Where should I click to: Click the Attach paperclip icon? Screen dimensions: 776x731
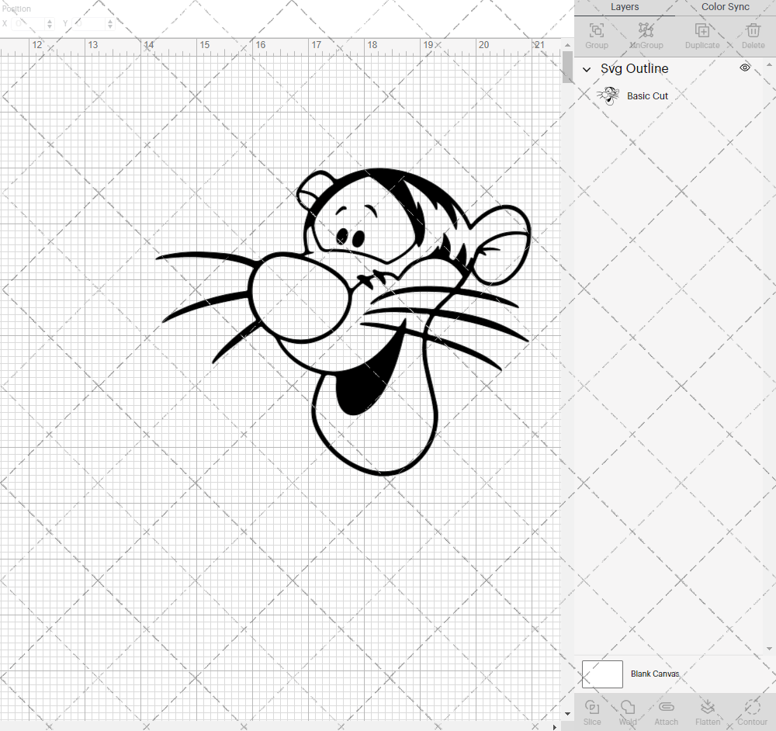pyautogui.click(x=666, y=707)
